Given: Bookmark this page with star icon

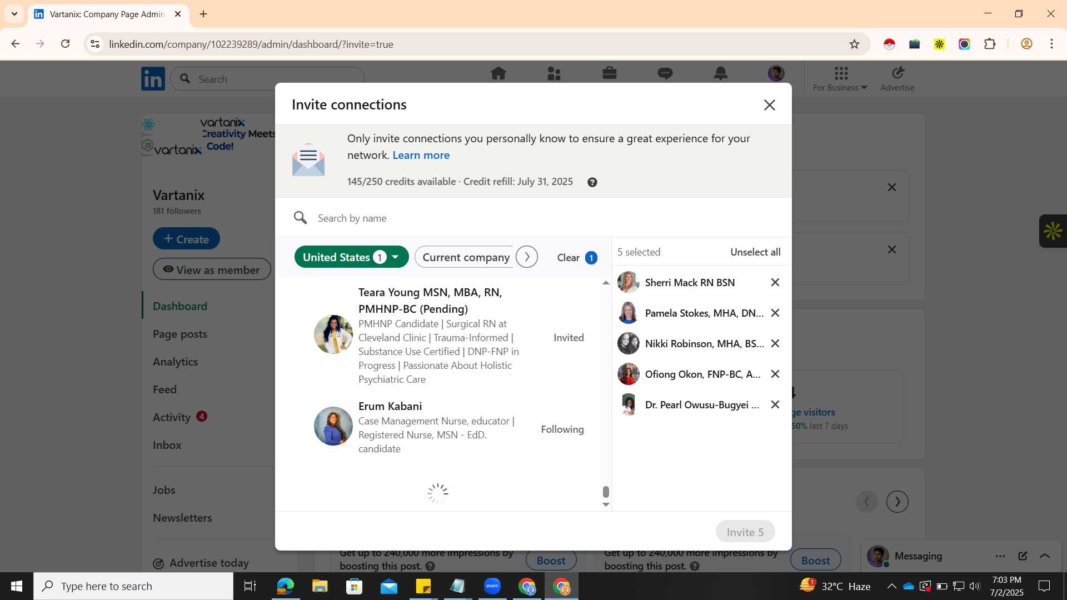Looking at the screenshot, I should point(854,44).
